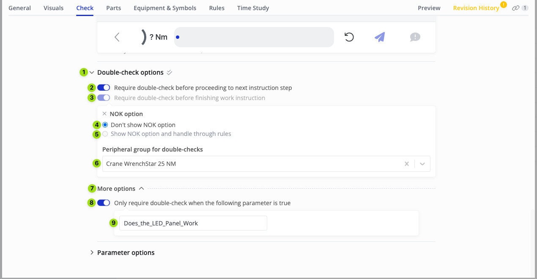Screen dimensions: 537x279
Task: Clear the Crane WrenchStar peripheral group selection
Action: tap(406, 164)
